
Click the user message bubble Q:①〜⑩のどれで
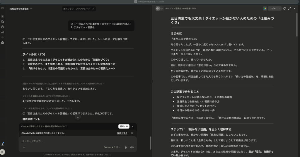[x=101, y=25]
